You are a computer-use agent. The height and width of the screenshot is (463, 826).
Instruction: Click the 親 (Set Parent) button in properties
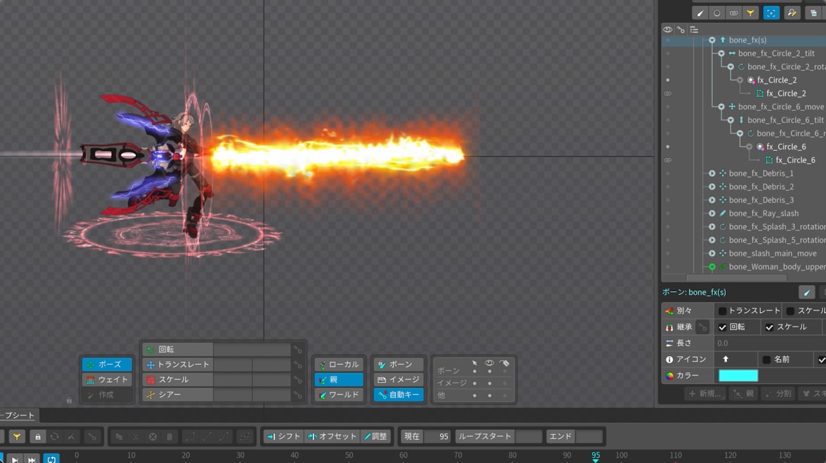(744, 393)
